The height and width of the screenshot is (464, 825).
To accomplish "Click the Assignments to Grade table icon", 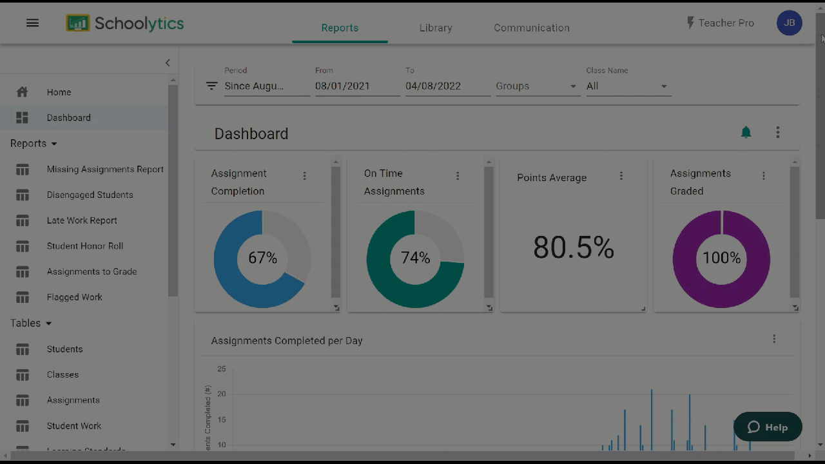I will [23, 272].
